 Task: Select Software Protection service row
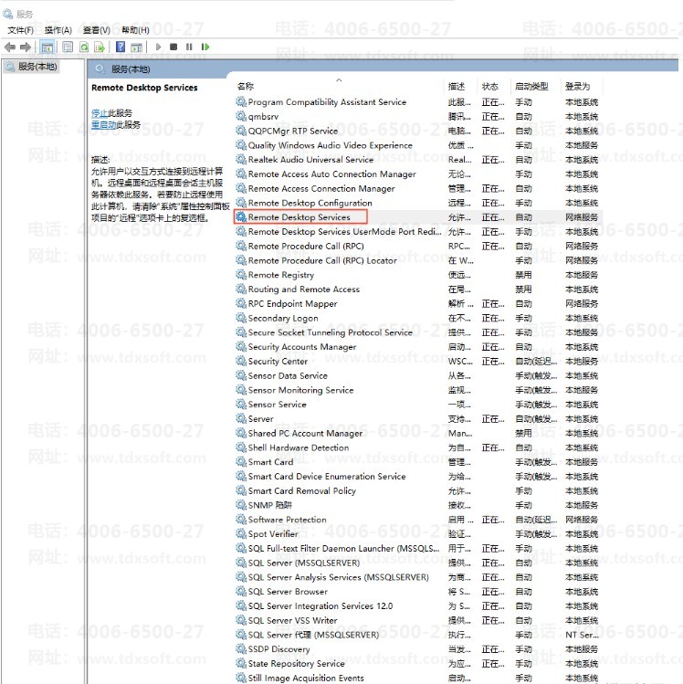(419, 520)
